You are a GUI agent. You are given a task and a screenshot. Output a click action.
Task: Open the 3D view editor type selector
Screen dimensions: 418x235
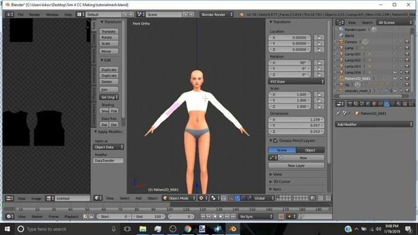[x=98, y=198]
